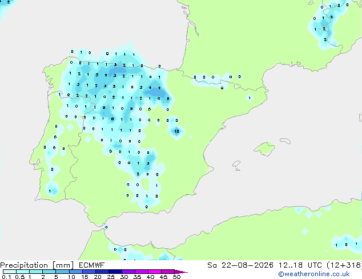Click the '10' precipitation value on the map
362x279 pixels.
point(176,131)
